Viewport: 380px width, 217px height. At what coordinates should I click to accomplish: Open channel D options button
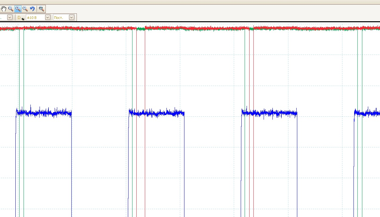21,18
